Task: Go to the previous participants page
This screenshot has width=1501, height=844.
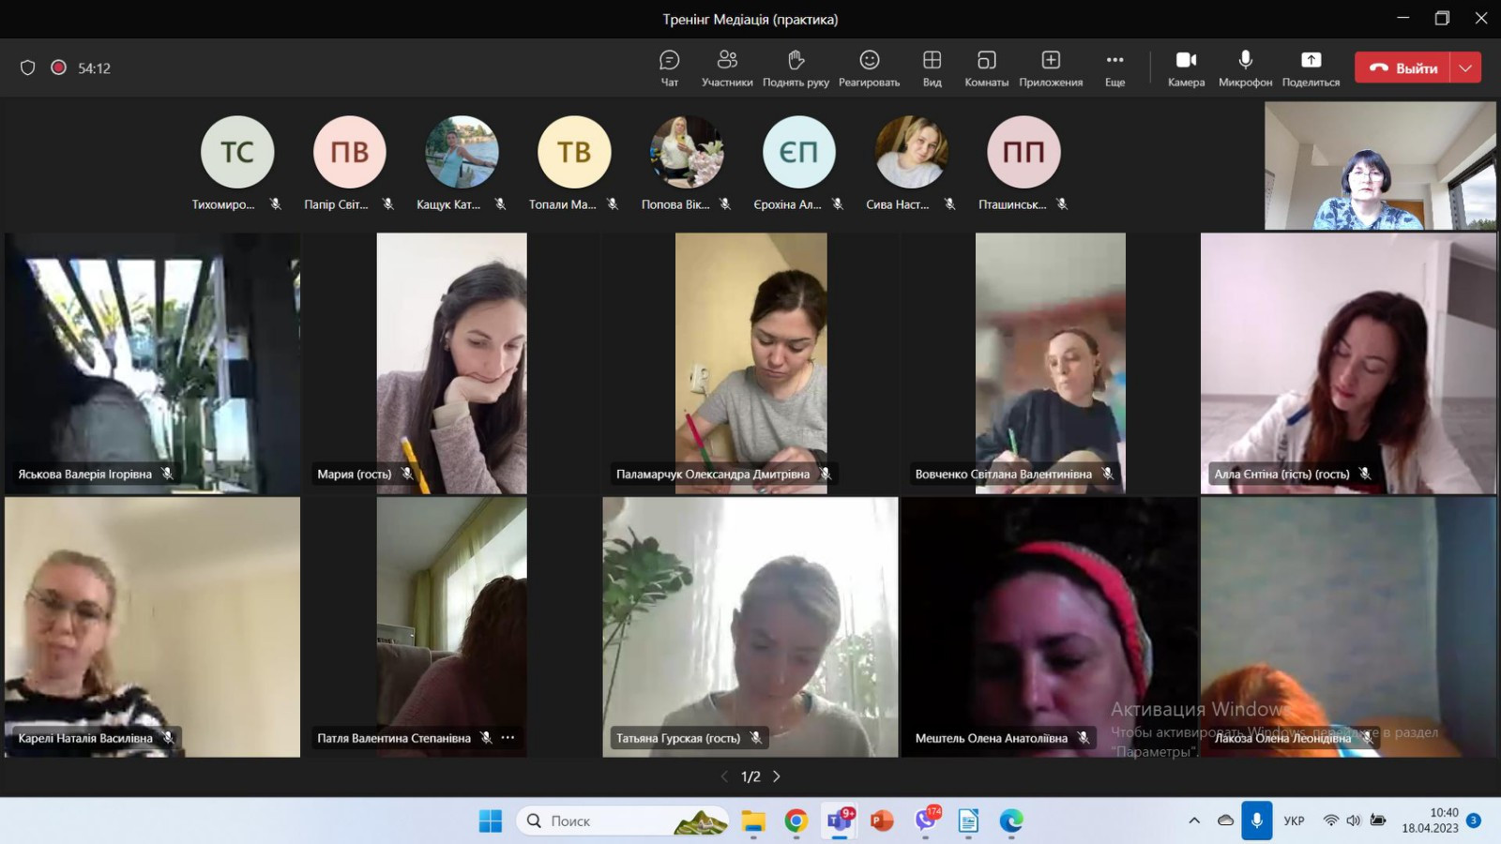Action: 724,776
